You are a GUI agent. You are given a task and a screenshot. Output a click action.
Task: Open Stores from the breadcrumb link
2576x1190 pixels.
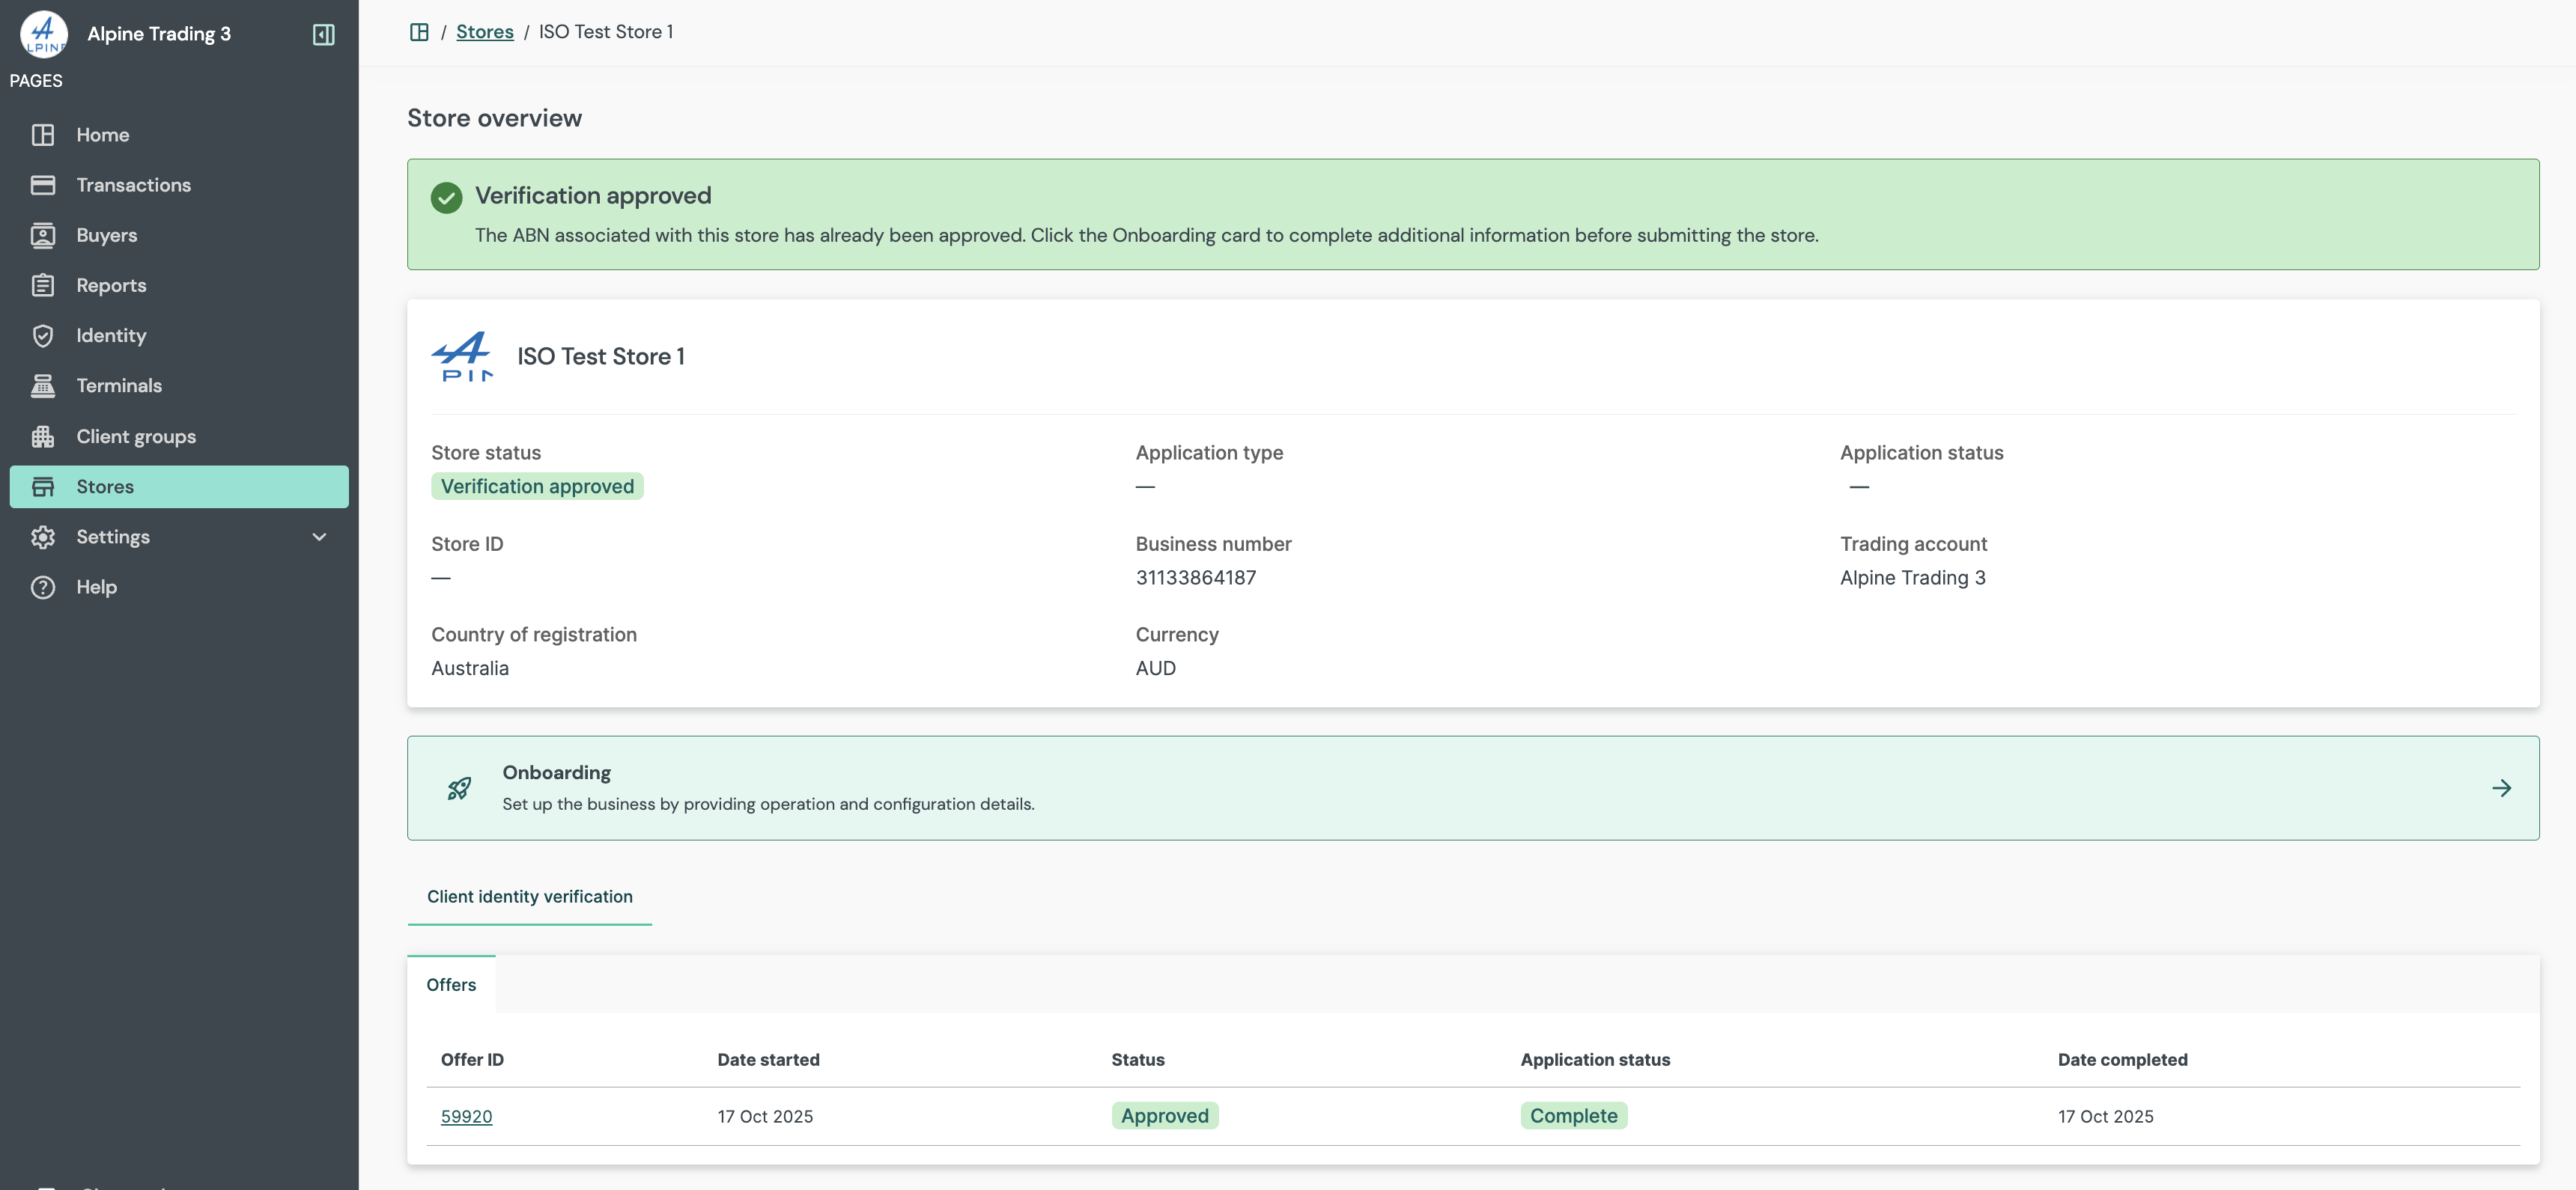point(485,31)
